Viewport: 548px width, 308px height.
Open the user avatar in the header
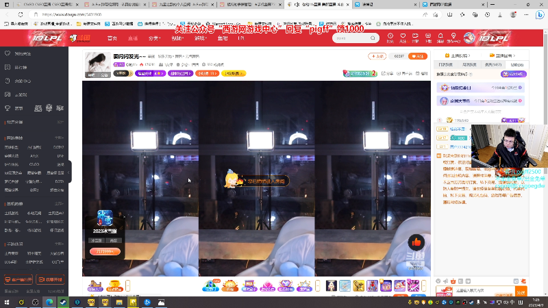pyautogui.click(x=469, y=38)
